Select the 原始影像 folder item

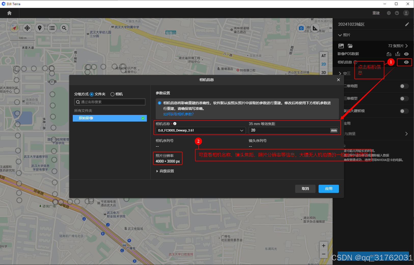tap(110, 118)
